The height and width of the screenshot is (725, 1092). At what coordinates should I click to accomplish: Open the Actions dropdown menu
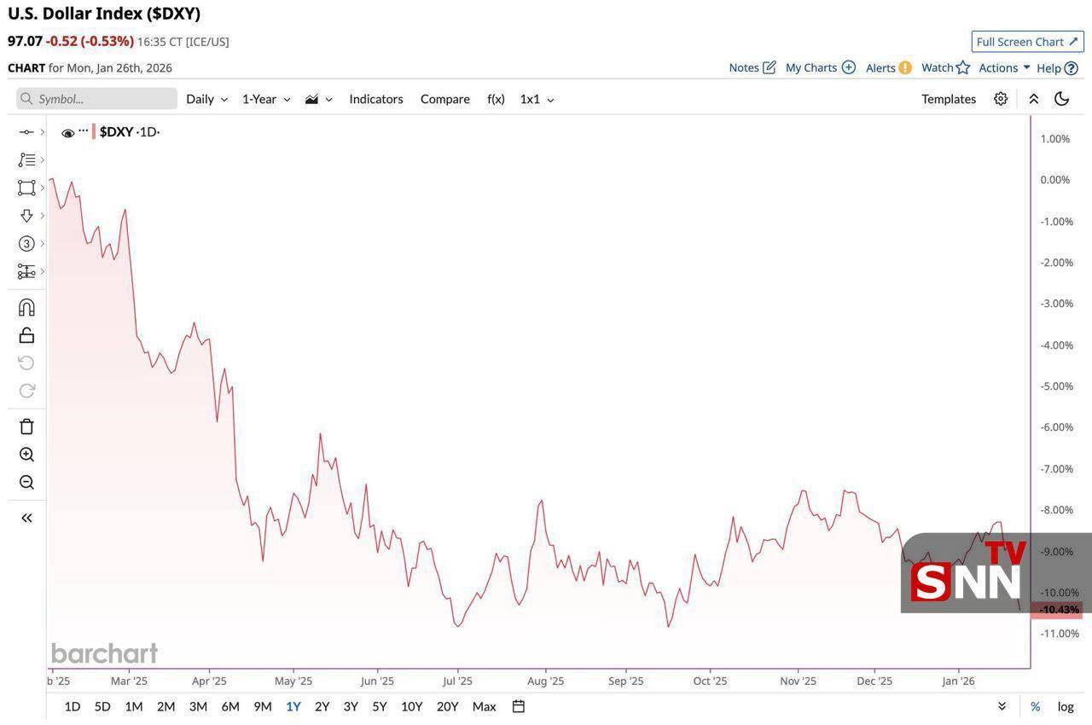tap(1004, 67)
